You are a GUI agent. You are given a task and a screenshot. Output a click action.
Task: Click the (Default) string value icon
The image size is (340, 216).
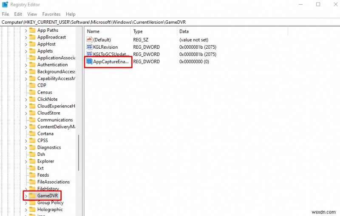[x=89, y=39]
